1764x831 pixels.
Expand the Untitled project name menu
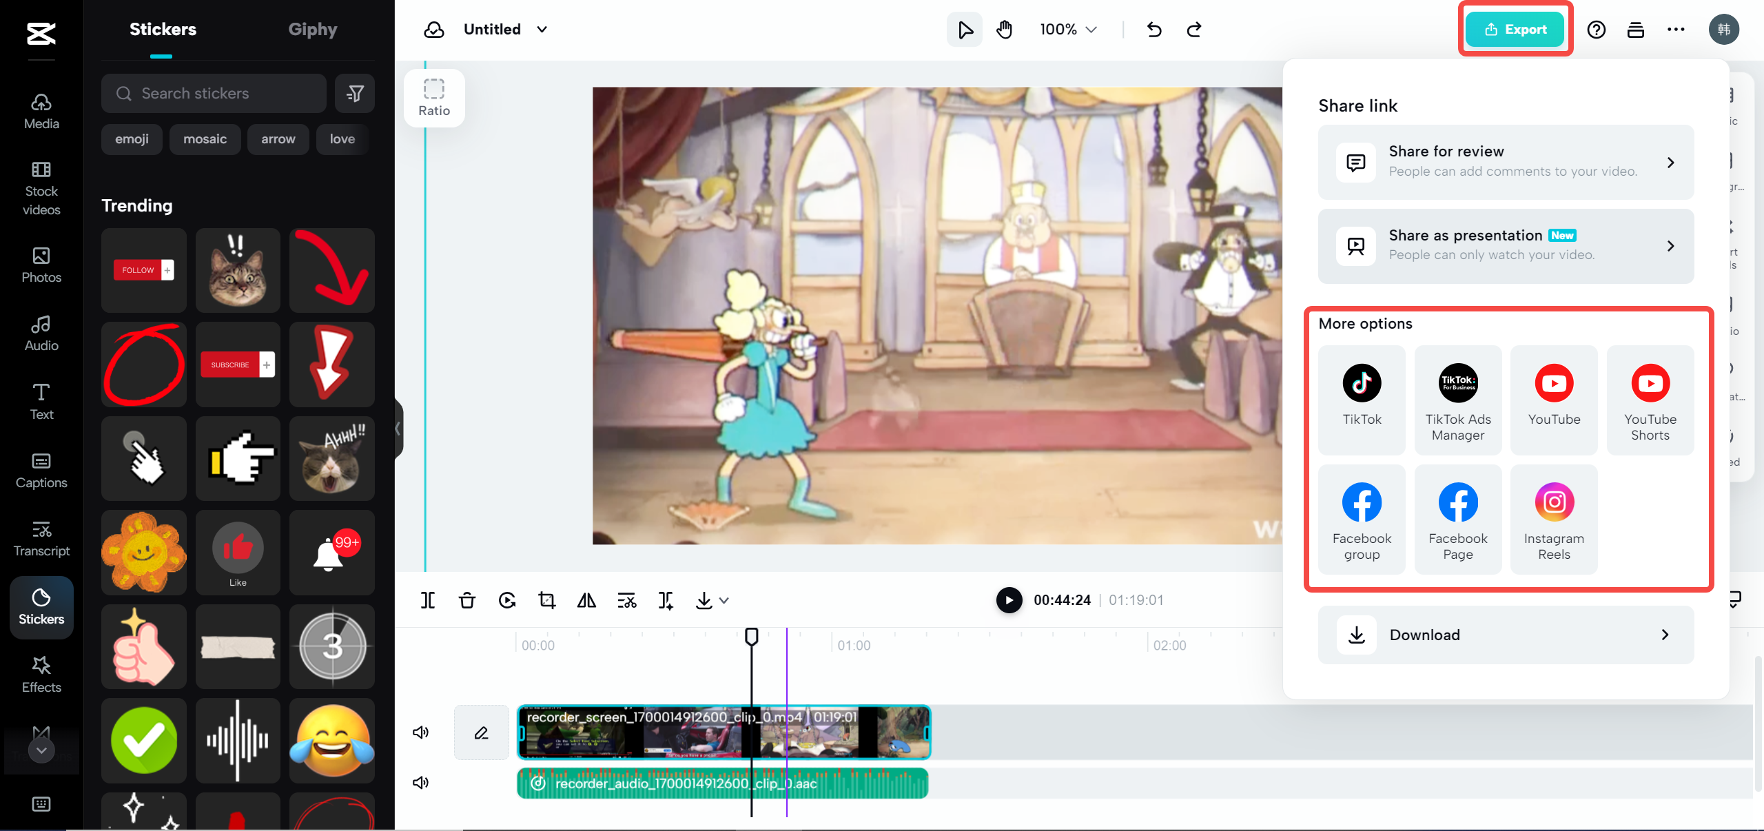click(542, 30)
